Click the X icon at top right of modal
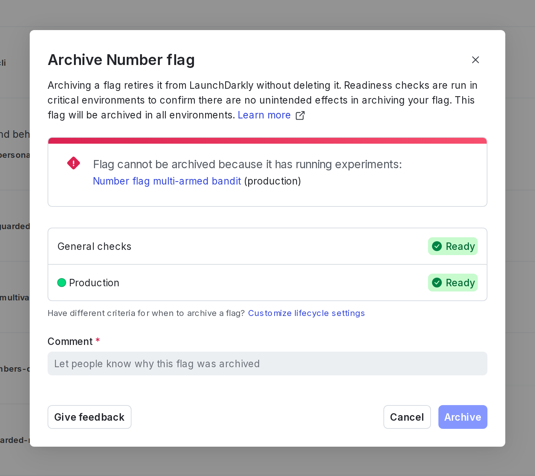This screenshot has width=535, height=476. point(476,60)
